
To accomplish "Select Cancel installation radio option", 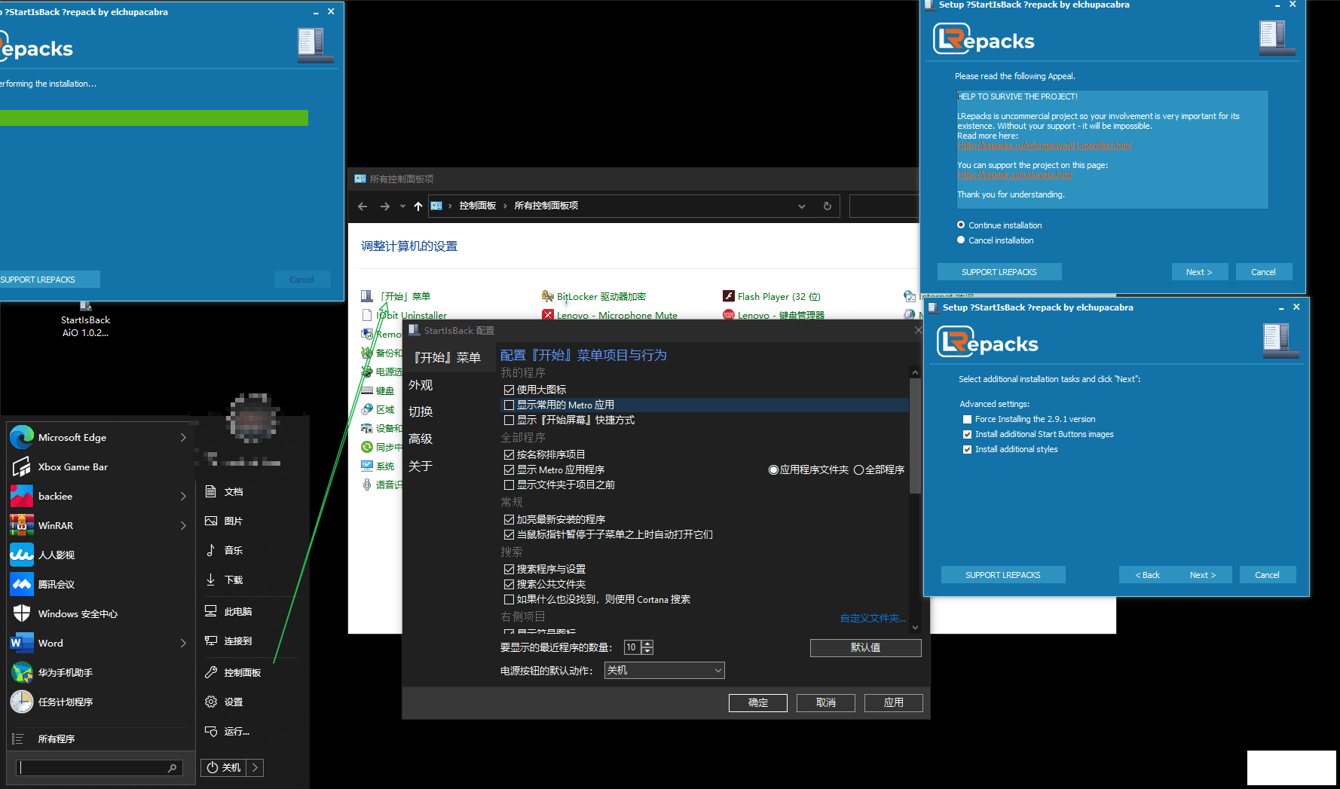I will pos(961,240).
